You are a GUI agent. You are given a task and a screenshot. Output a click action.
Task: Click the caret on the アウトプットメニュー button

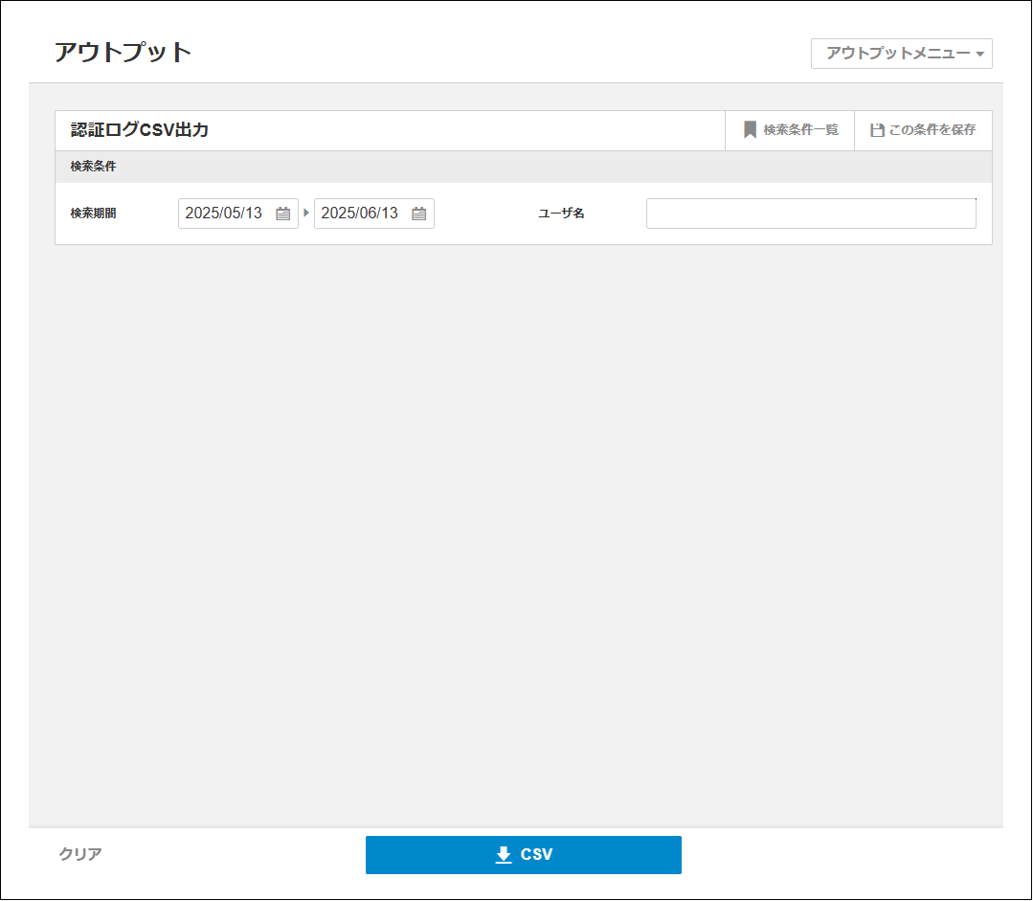click(x=977, y=54)
